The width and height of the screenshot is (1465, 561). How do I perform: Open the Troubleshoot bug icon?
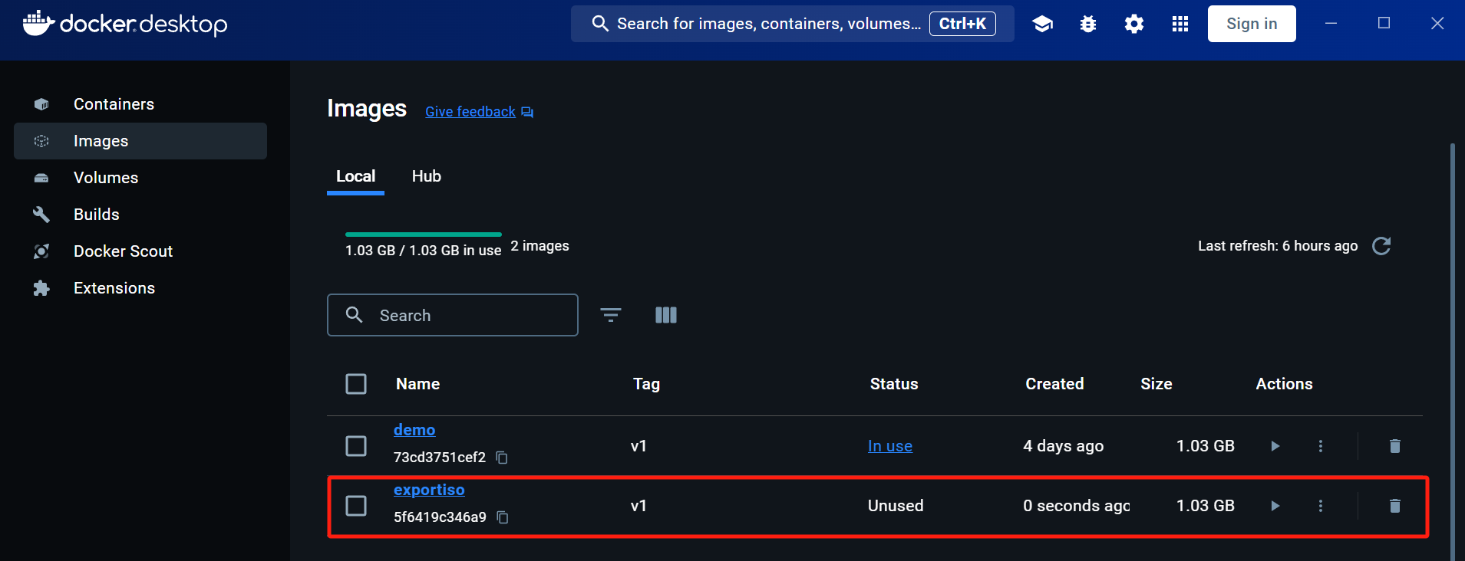pyautogui.click(x=1088, y=24)
